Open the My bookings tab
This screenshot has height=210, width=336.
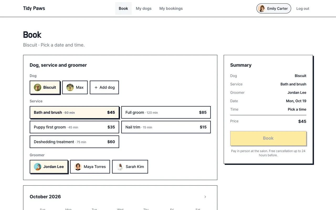point(171,8)
